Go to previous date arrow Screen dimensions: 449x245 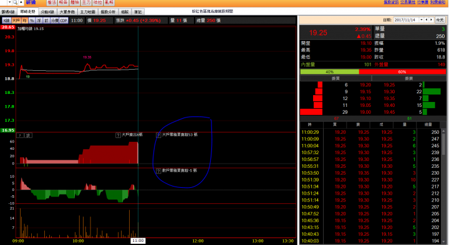[x=427, y=20]
